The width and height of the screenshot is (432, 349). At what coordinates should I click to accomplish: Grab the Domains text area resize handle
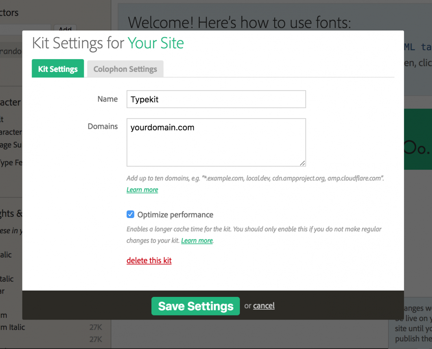point(302,163)
